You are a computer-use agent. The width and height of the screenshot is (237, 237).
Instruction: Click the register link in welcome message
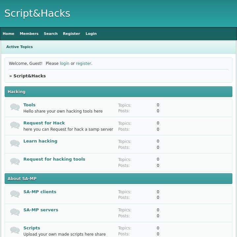tap(83, 64)
